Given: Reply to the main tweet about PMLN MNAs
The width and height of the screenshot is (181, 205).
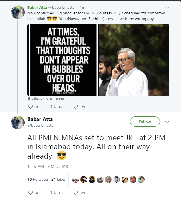Looking at the screenshot, I should (x=31, y=193).
